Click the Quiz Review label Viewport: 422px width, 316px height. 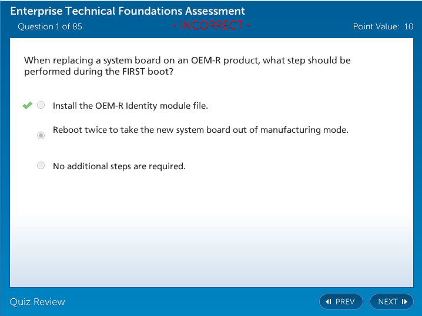(37, 302)
